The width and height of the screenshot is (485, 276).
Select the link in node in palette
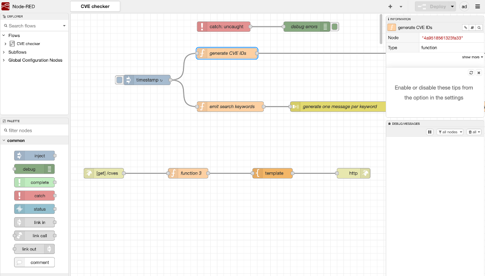[x=34, y=222]
